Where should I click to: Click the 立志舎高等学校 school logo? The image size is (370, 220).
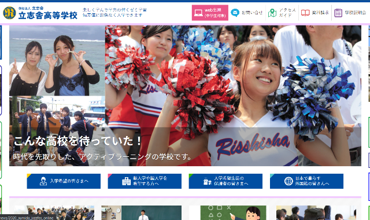click(40, 13)
